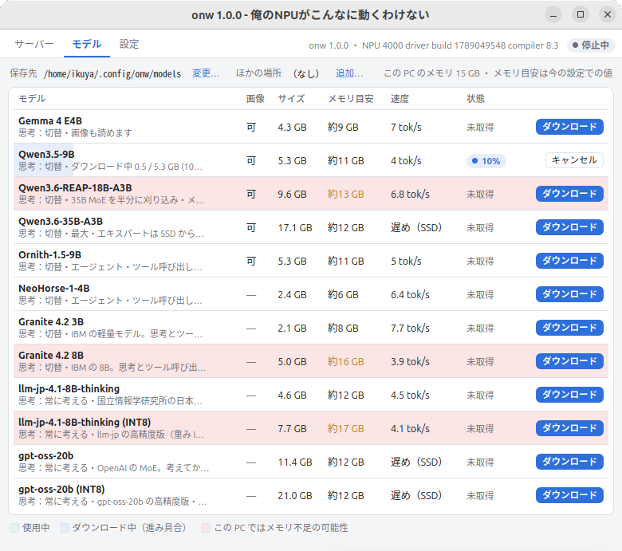Cancel the Qwen3.5-9B download

click(x=574, y=160)
